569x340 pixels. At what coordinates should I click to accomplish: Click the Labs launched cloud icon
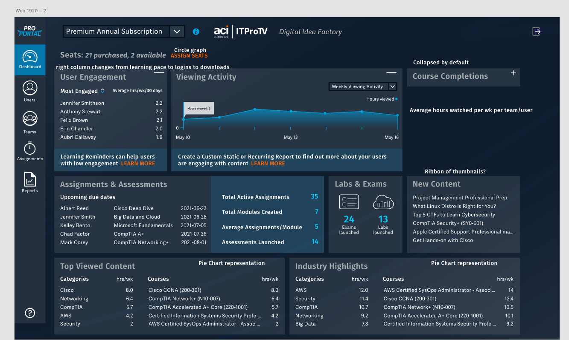coord(383,202)
